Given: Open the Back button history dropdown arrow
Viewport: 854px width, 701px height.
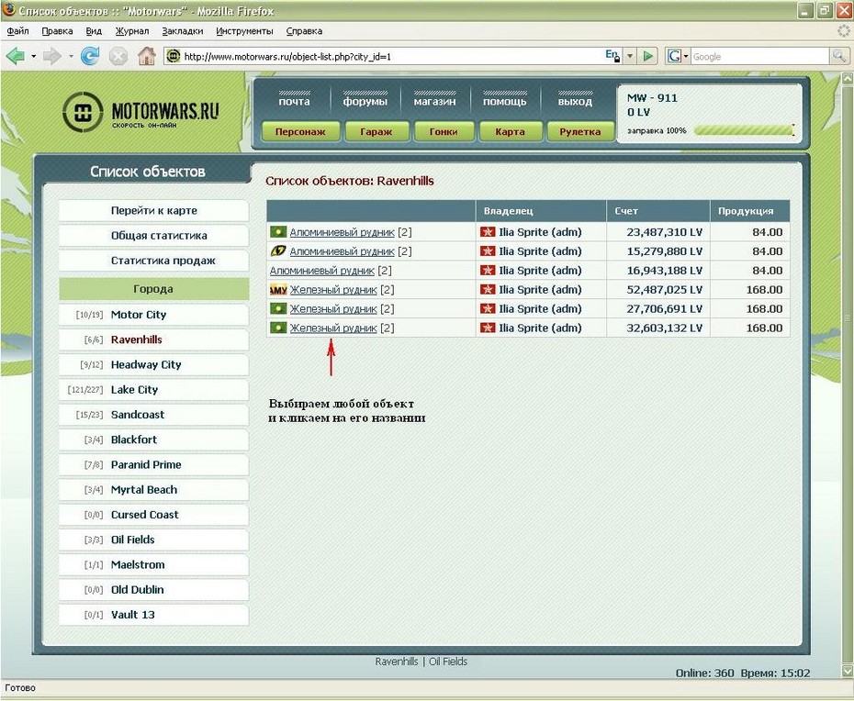Looking at the screenshot, I should [34, 56].
